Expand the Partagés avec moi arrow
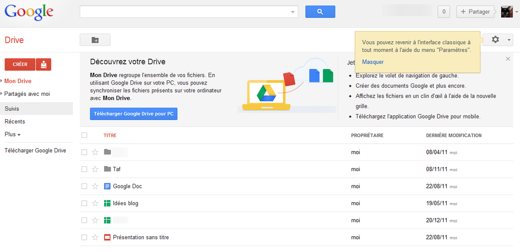This screenshot has height=252, width=520. 2,94
